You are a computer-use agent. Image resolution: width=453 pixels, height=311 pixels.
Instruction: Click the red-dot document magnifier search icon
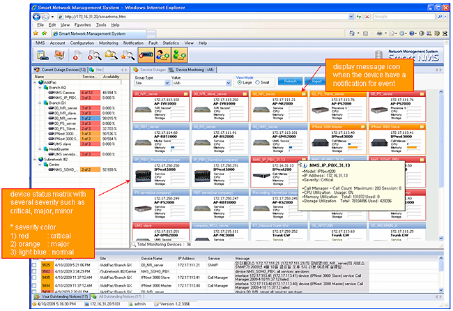94,55
